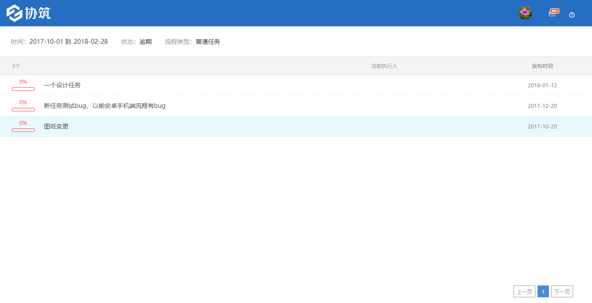Go to next page 下一页
The height and width of the screenshot is (303, 592).
coord(562,292)
